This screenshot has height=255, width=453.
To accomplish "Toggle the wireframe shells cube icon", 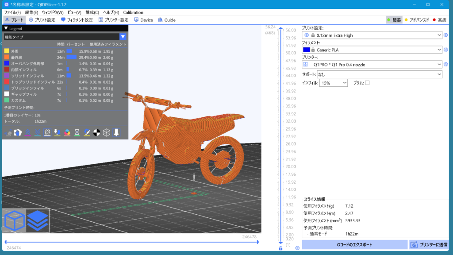I will pos(106,132).
